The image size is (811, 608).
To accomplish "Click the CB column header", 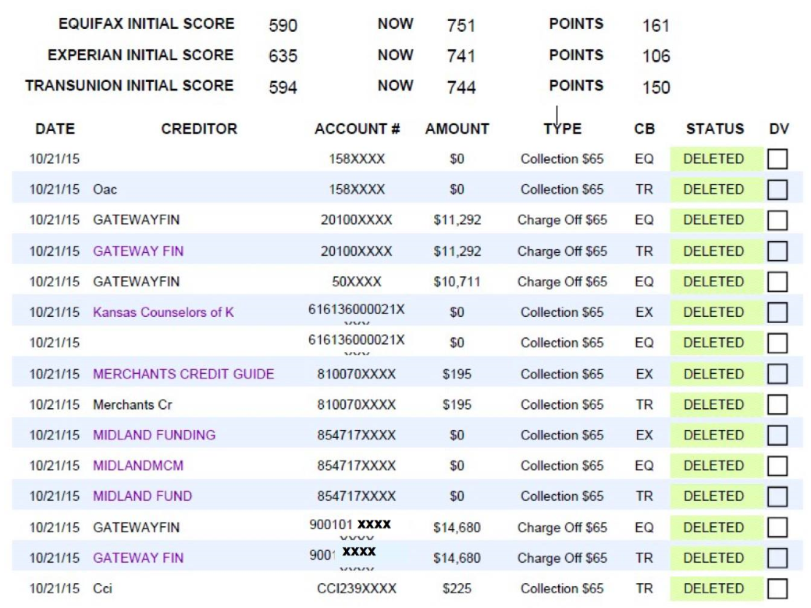I will [645, 129].
